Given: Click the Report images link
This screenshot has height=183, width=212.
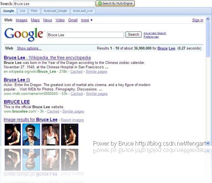Looking at the screenshot, I should click(x=72, y=120).
